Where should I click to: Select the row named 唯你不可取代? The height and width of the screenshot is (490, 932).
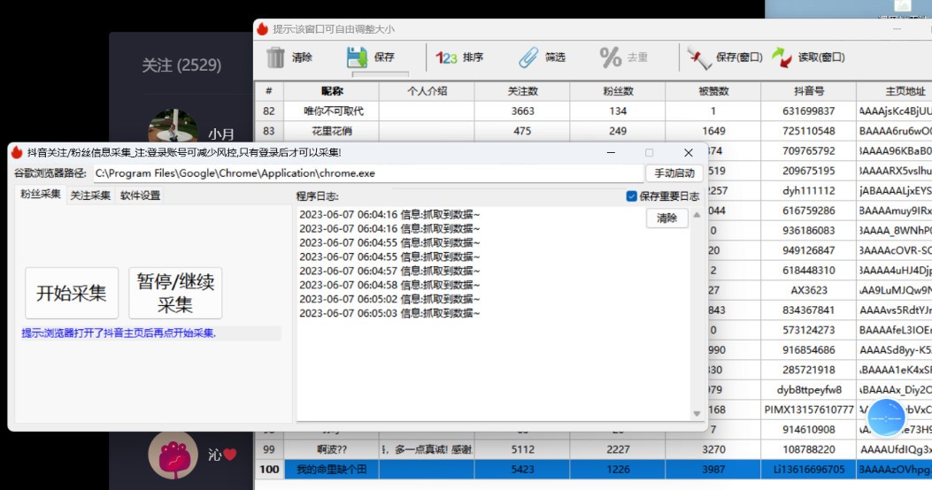(x=593, y=111)
